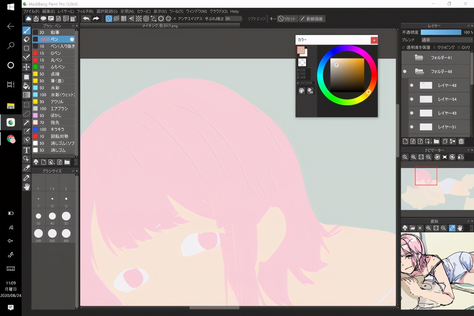Viewport: 474px width, 316px height.
Task: Hide レイヤー54 using its visibility dot
Action: point(411,99)
